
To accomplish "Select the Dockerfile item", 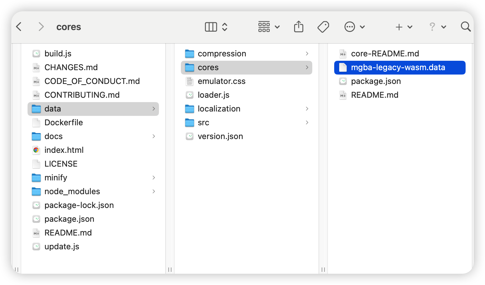I will click(x=64, y=122).
